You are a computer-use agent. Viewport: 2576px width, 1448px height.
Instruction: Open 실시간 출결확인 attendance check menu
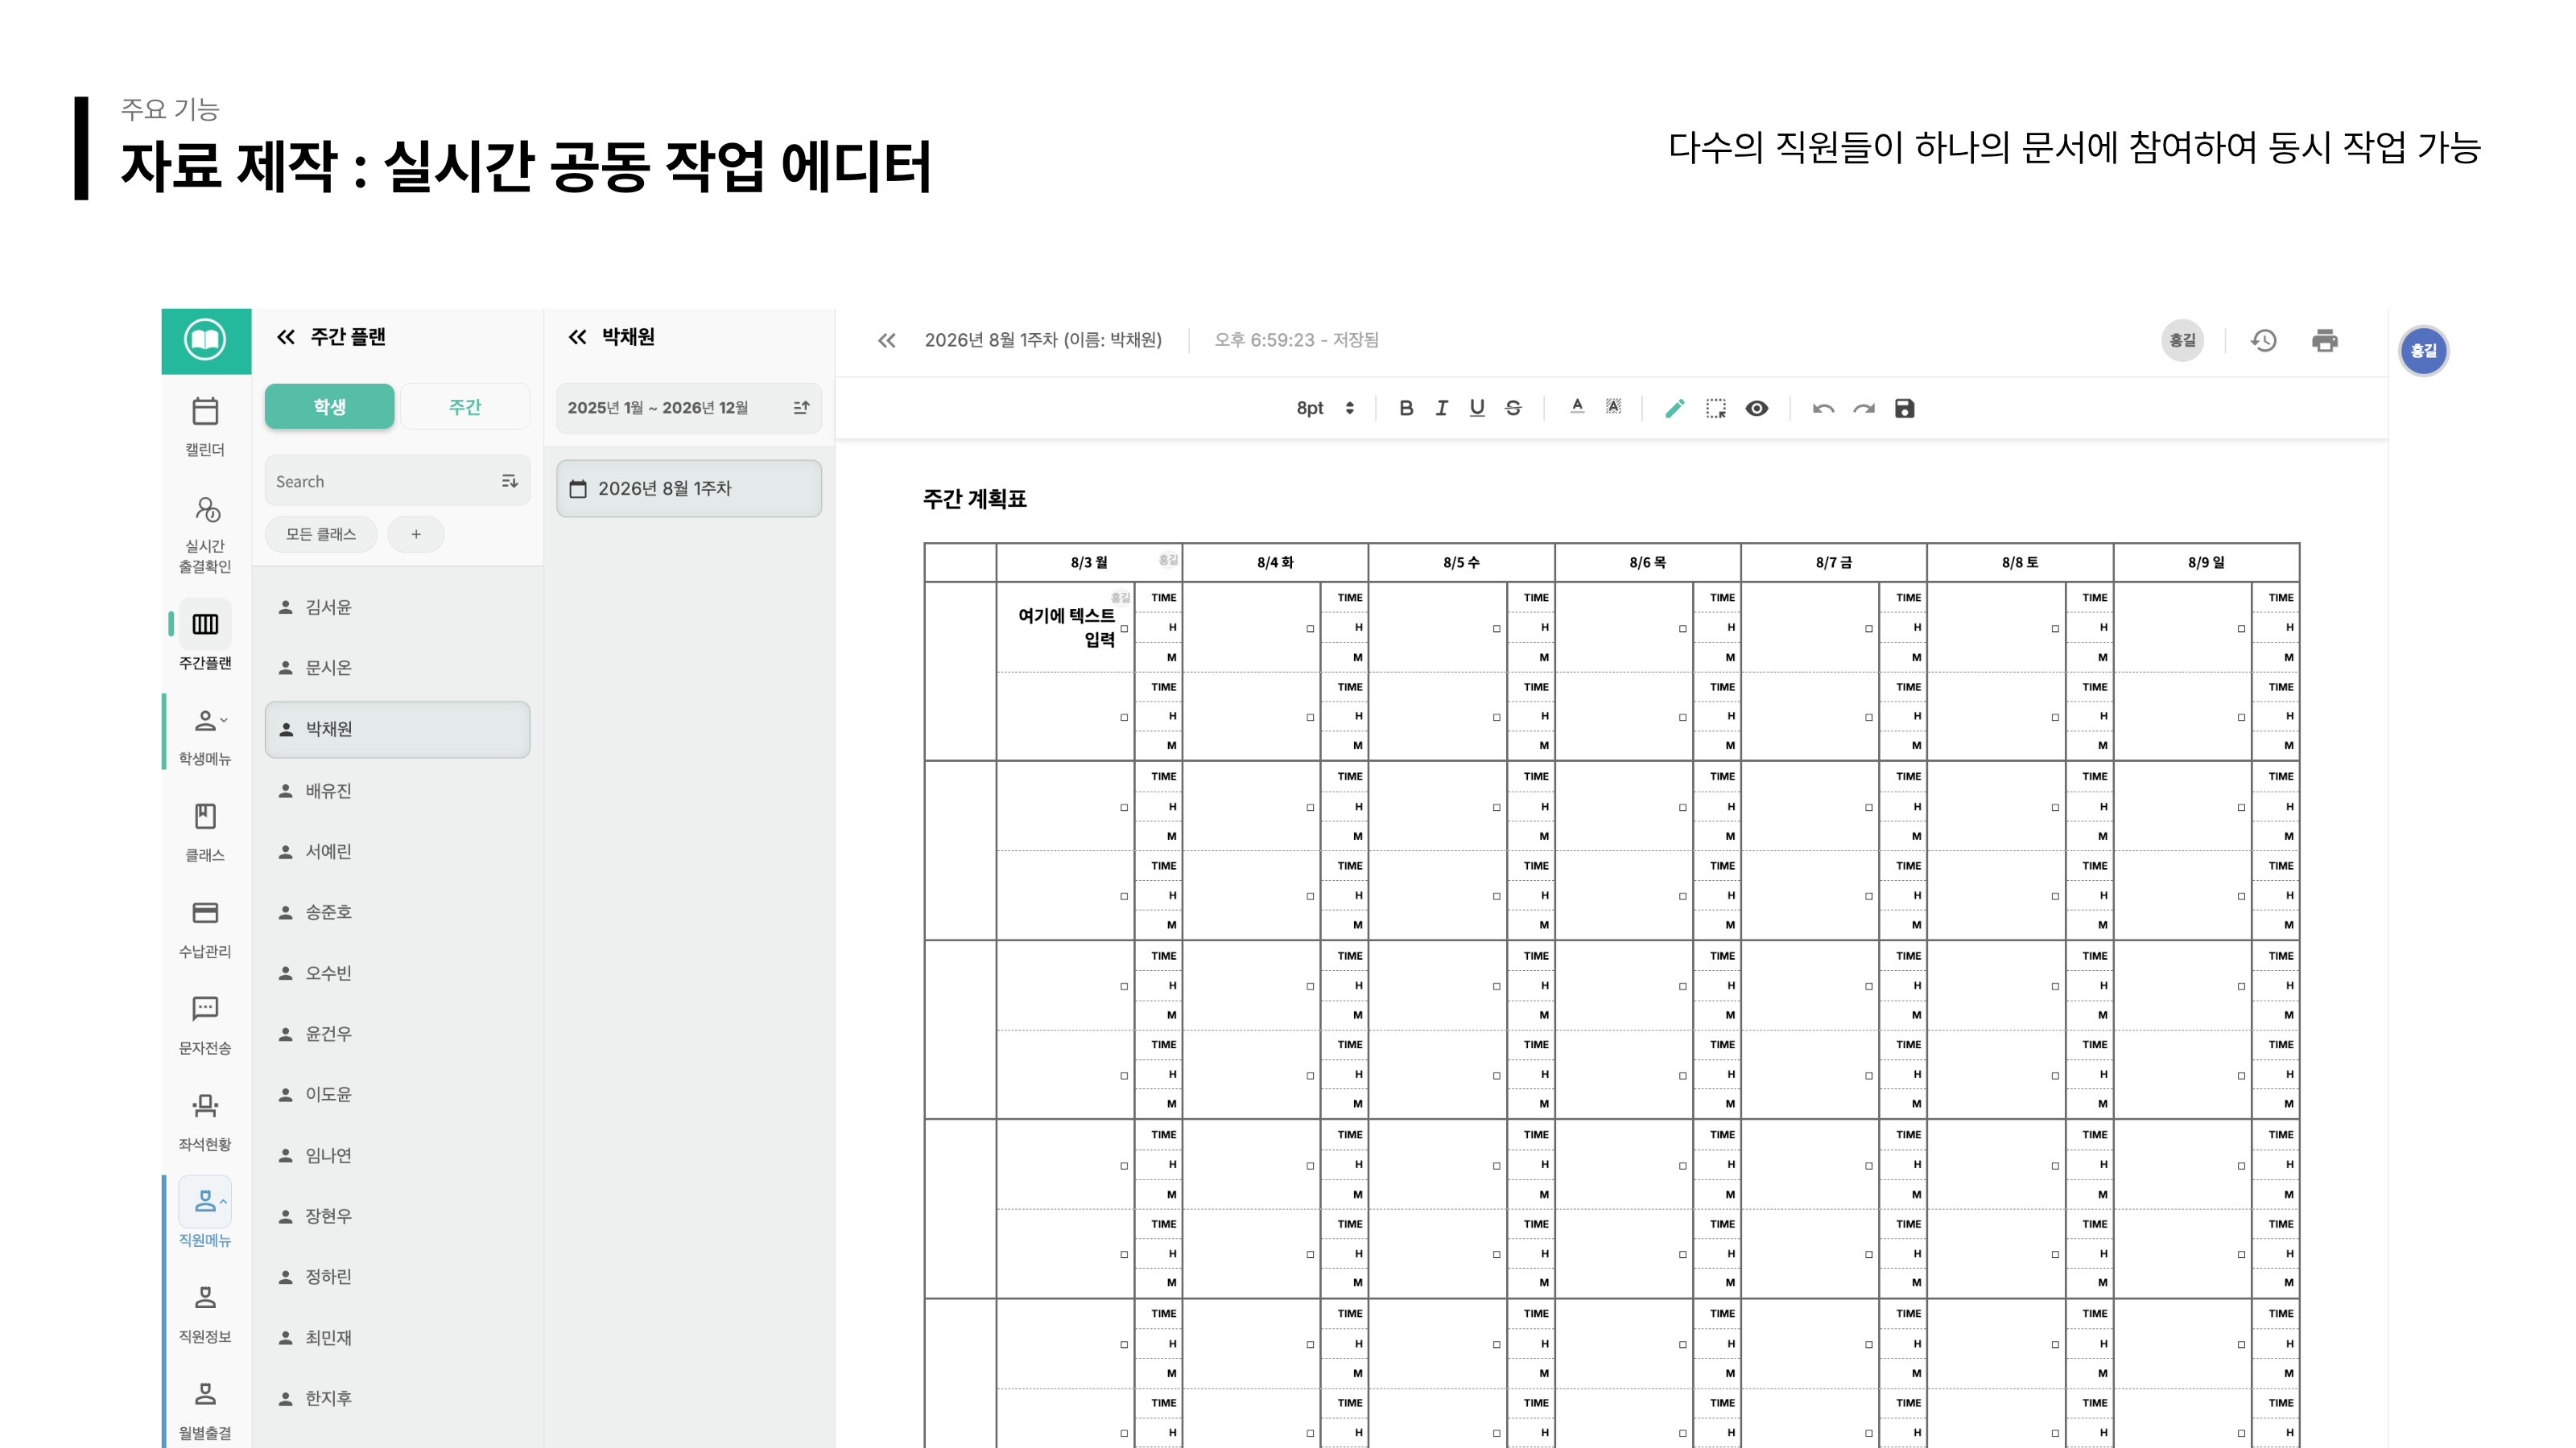205,535
